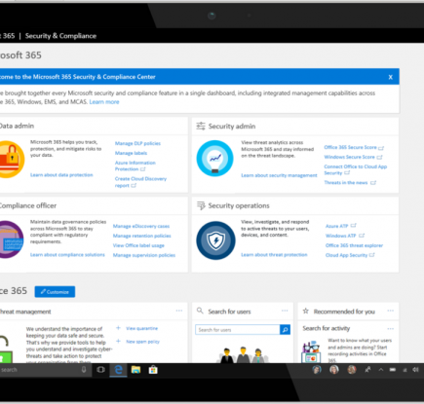Click the compliance officer purple illustration
The height and width of the screenshot is (404, 424).
point(11,239)
